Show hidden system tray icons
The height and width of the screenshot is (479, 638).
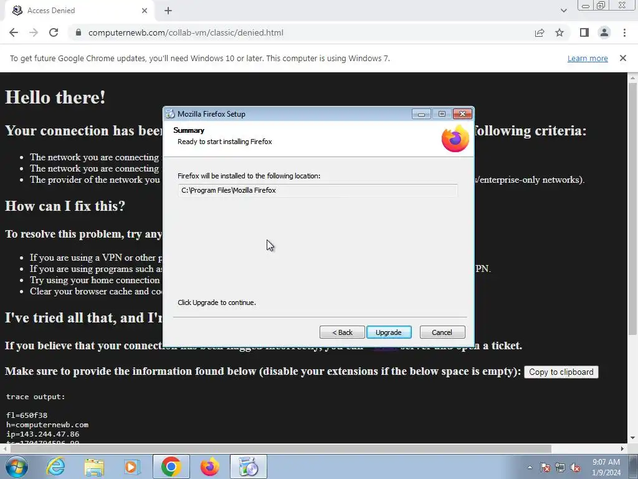(530, 468)
